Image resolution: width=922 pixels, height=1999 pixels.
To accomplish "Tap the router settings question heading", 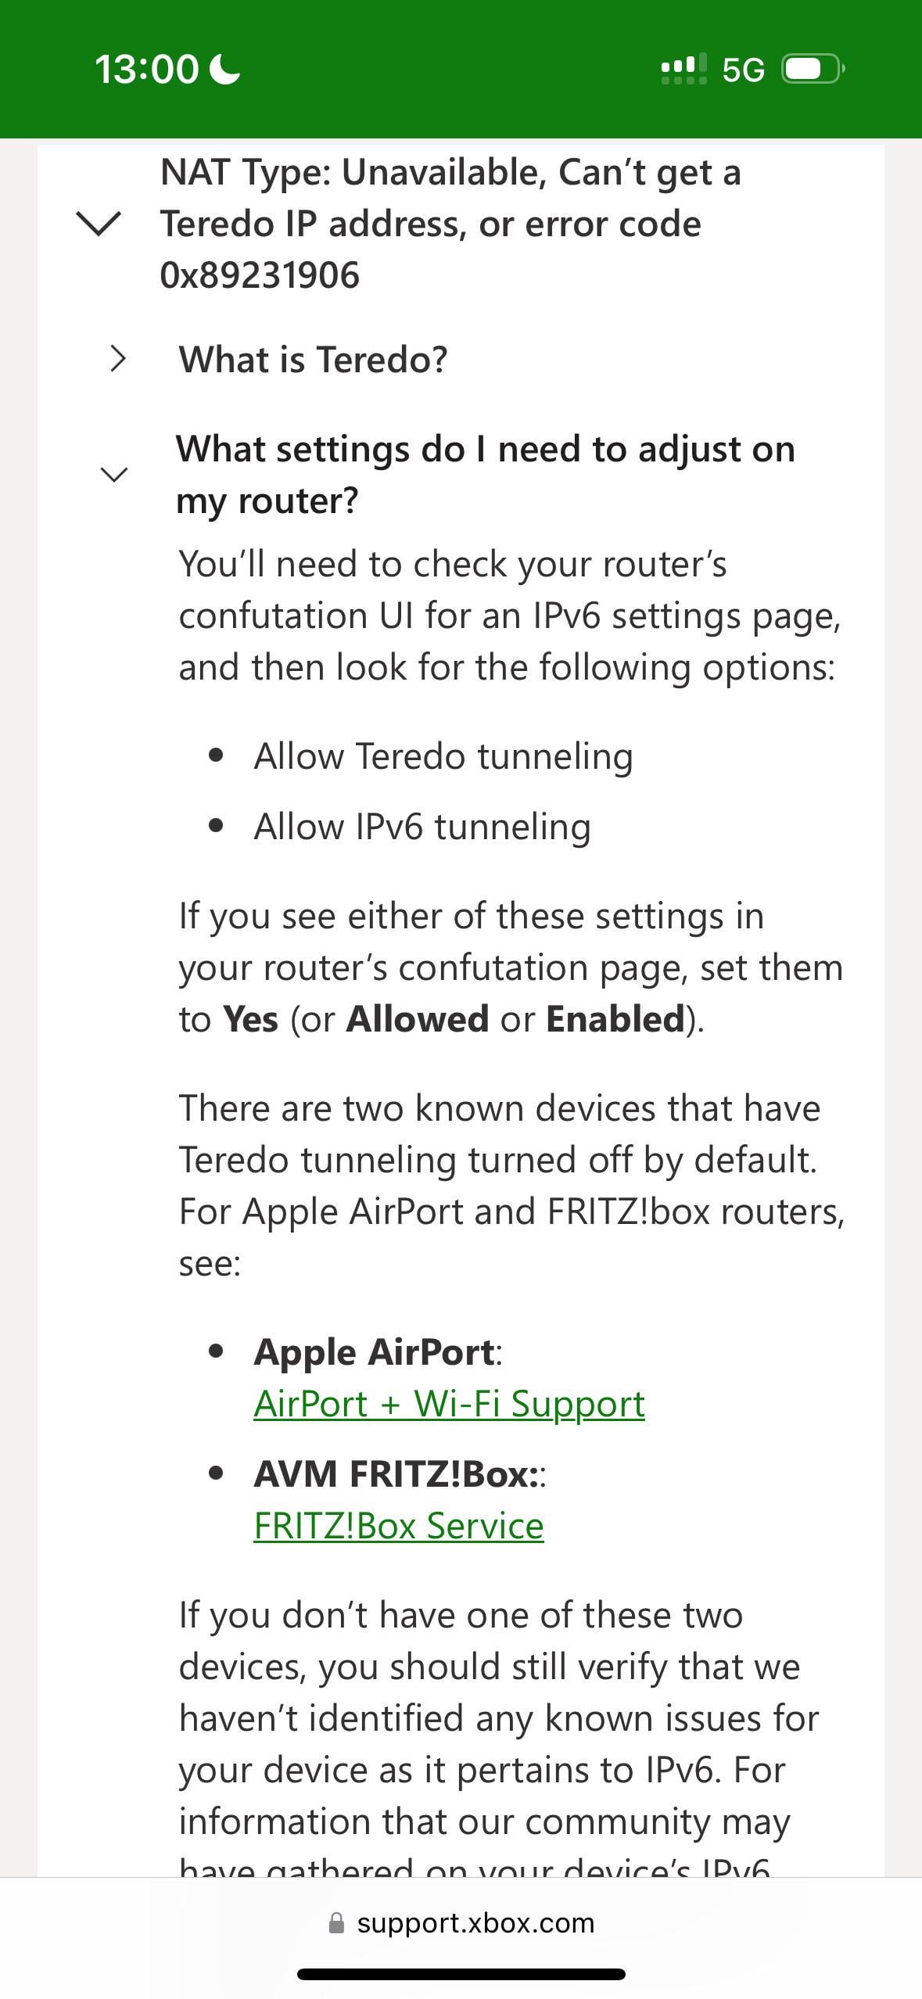I will click(x=485, y=475).
